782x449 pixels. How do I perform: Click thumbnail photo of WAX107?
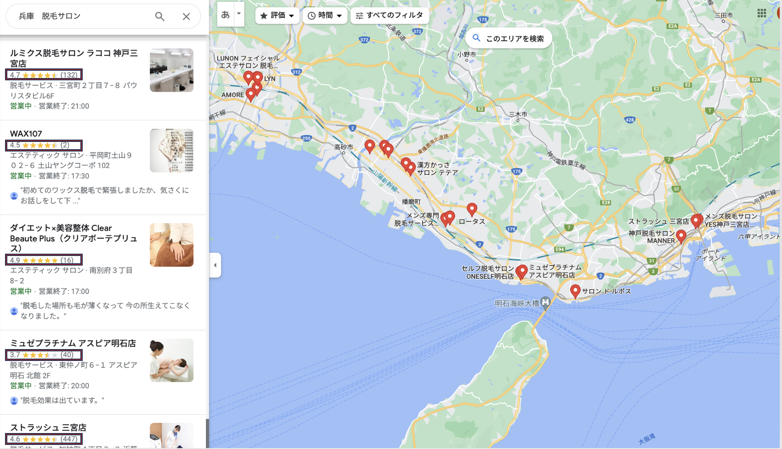pyautogui.click(x=171, y=151)
